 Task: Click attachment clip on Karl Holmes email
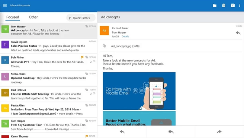point(87,89)
